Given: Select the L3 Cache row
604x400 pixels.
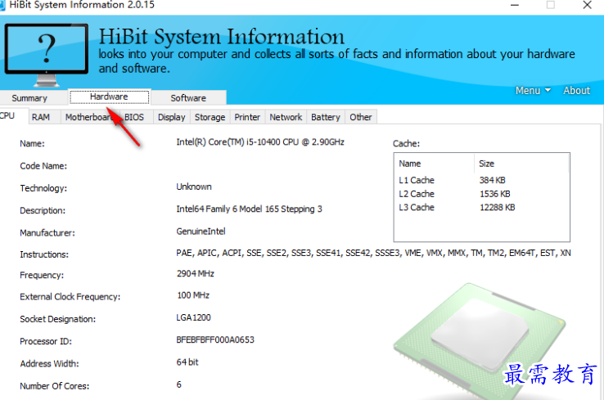Looking at the screenshot, I should tap(481, 207).
